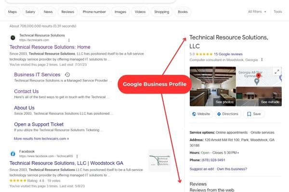Click Suggest an edit link
The image size is (289, 192).
point(202,169)
